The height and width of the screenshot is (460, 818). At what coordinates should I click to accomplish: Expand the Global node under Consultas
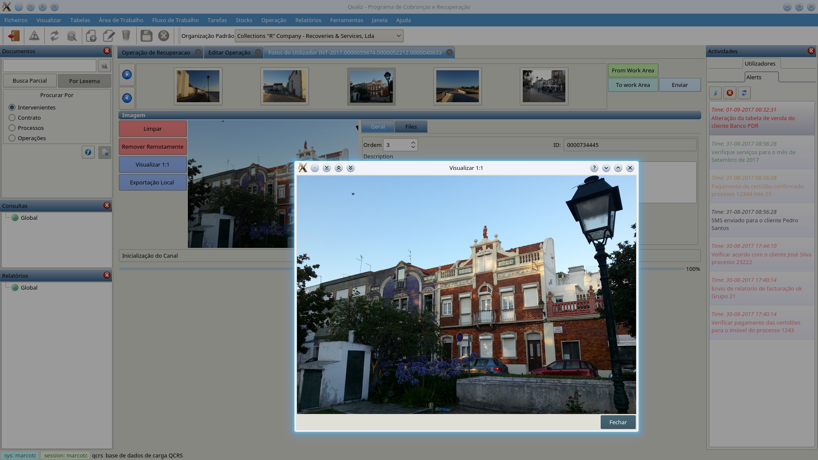pyautogui.click(x=29, y=218)
